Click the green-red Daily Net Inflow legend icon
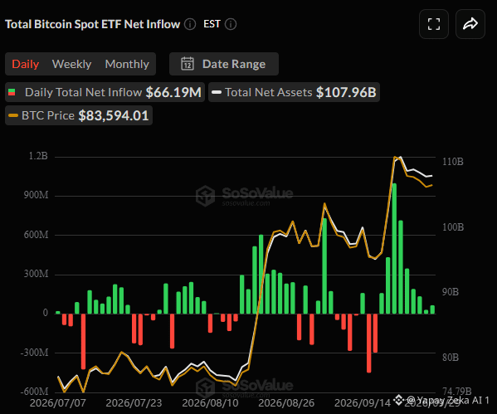This screenshot has width=497, height=414. [12, 92]
